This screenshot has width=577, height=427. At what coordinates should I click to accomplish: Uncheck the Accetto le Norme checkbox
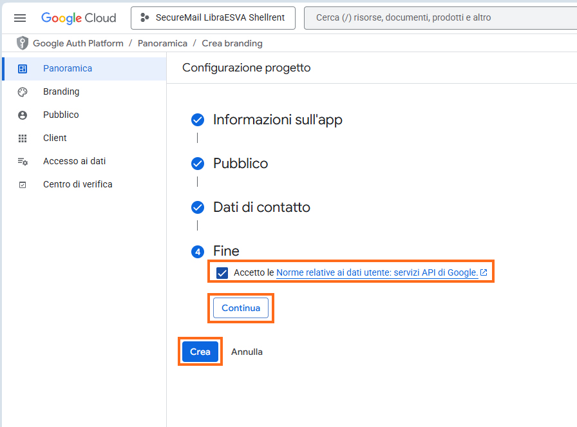[x=222, y=273]
